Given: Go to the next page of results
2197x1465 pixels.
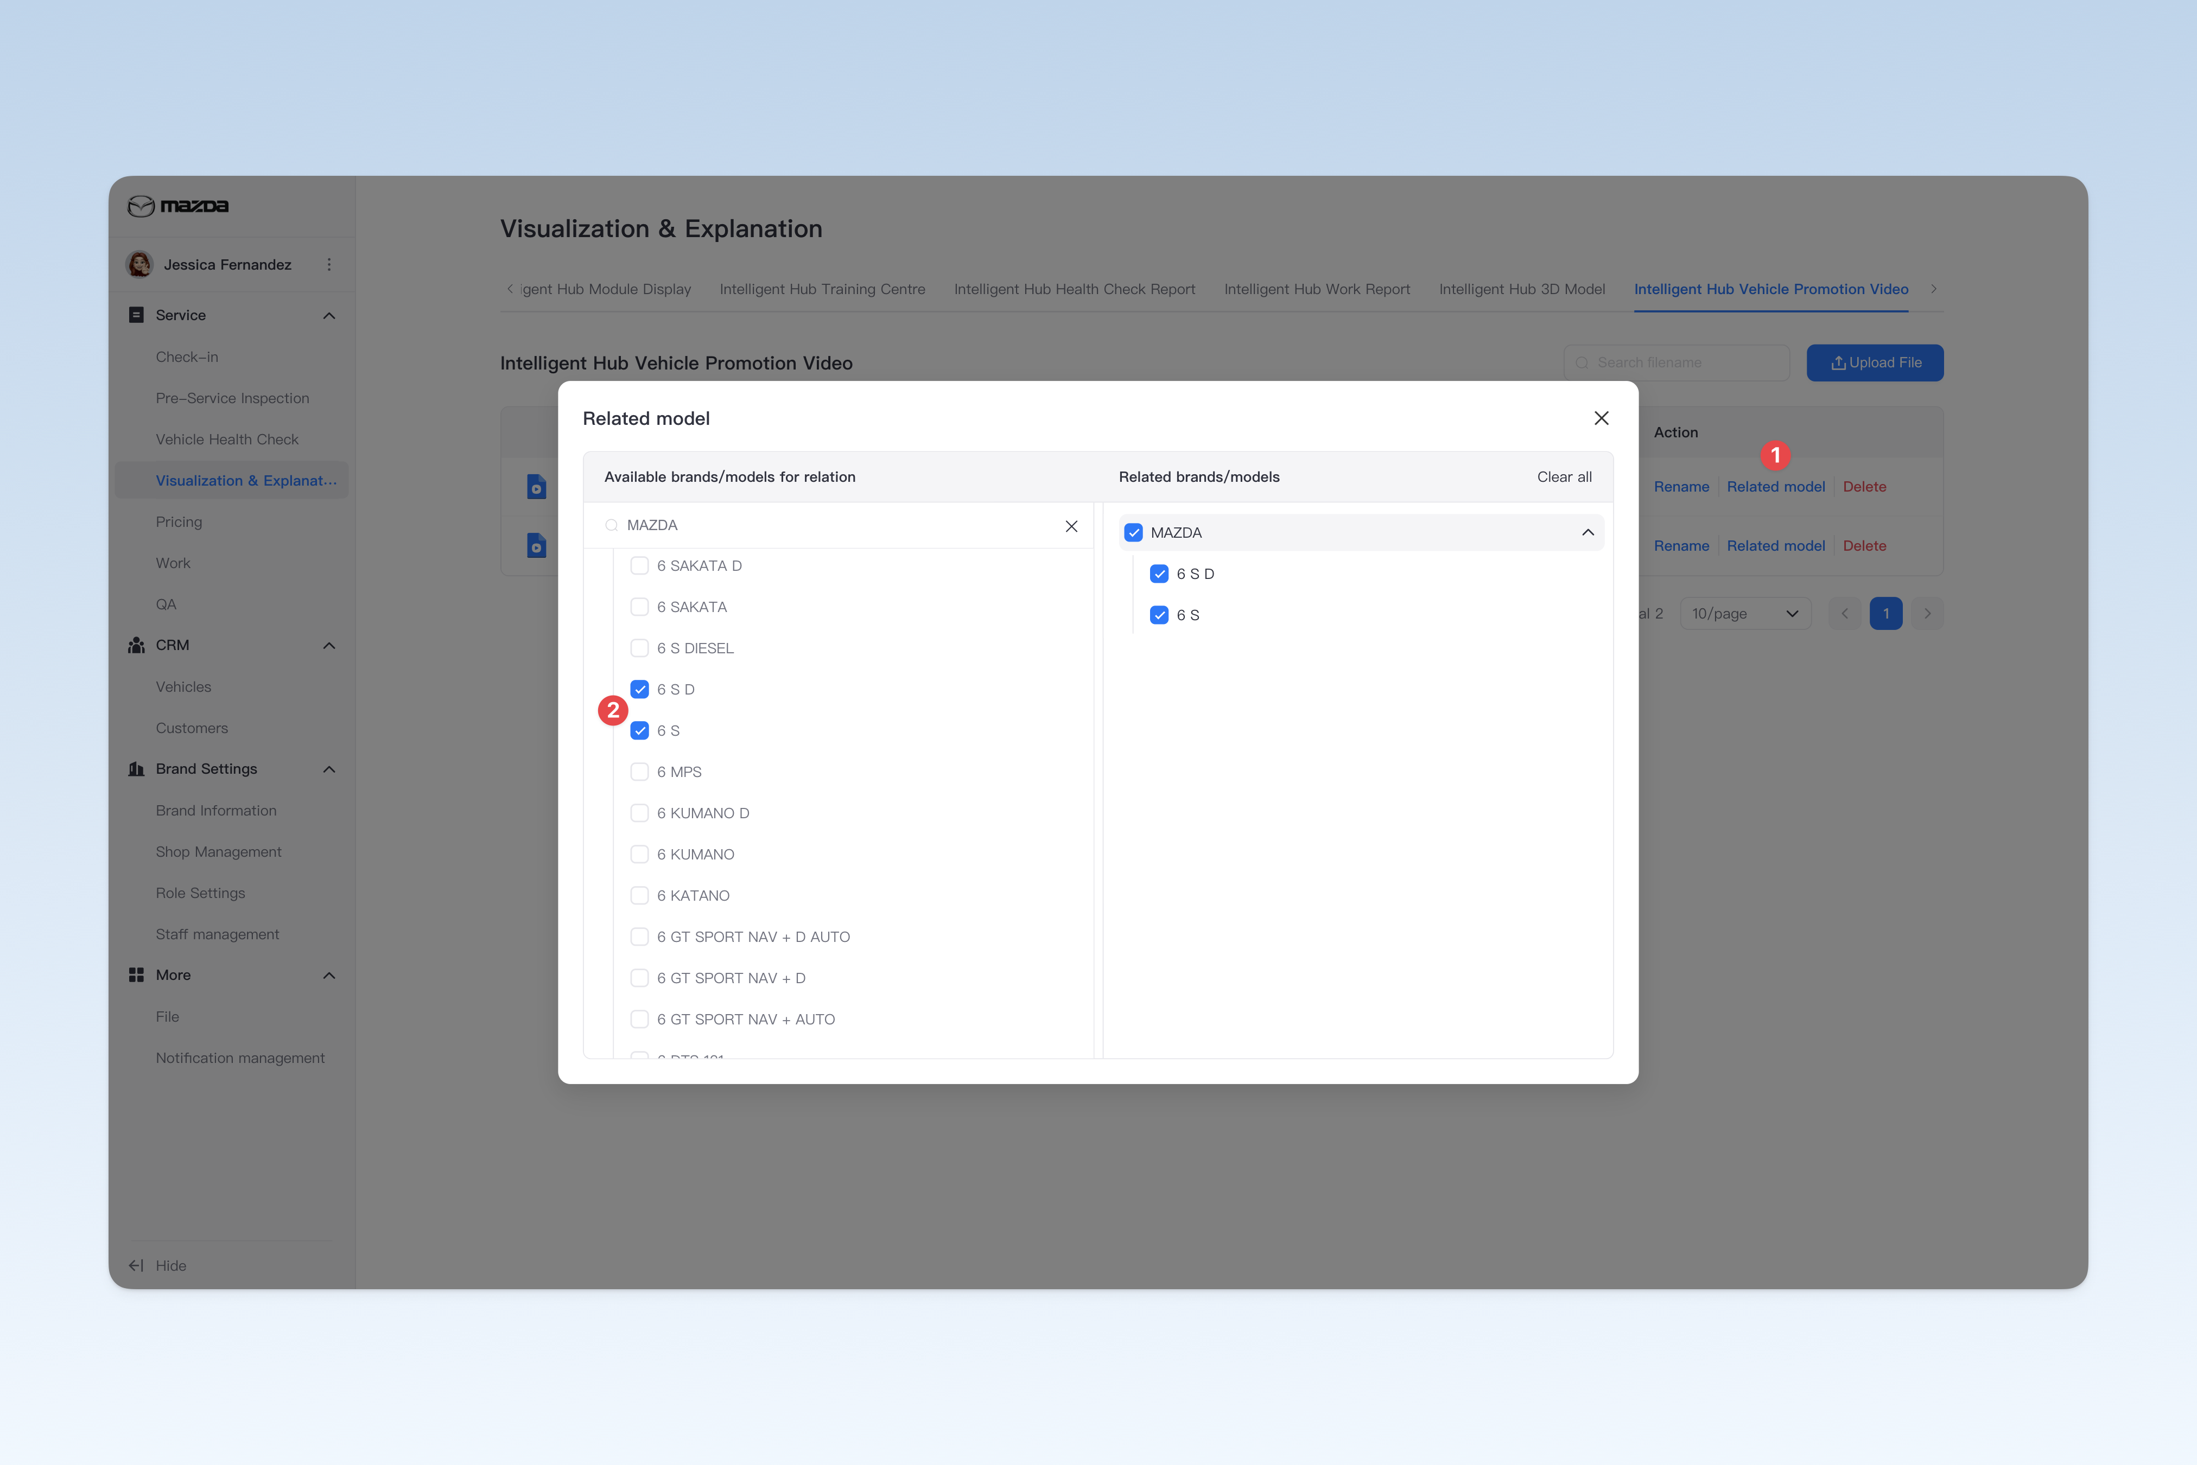Looking at the screenshot, I should click(1927, 614).
